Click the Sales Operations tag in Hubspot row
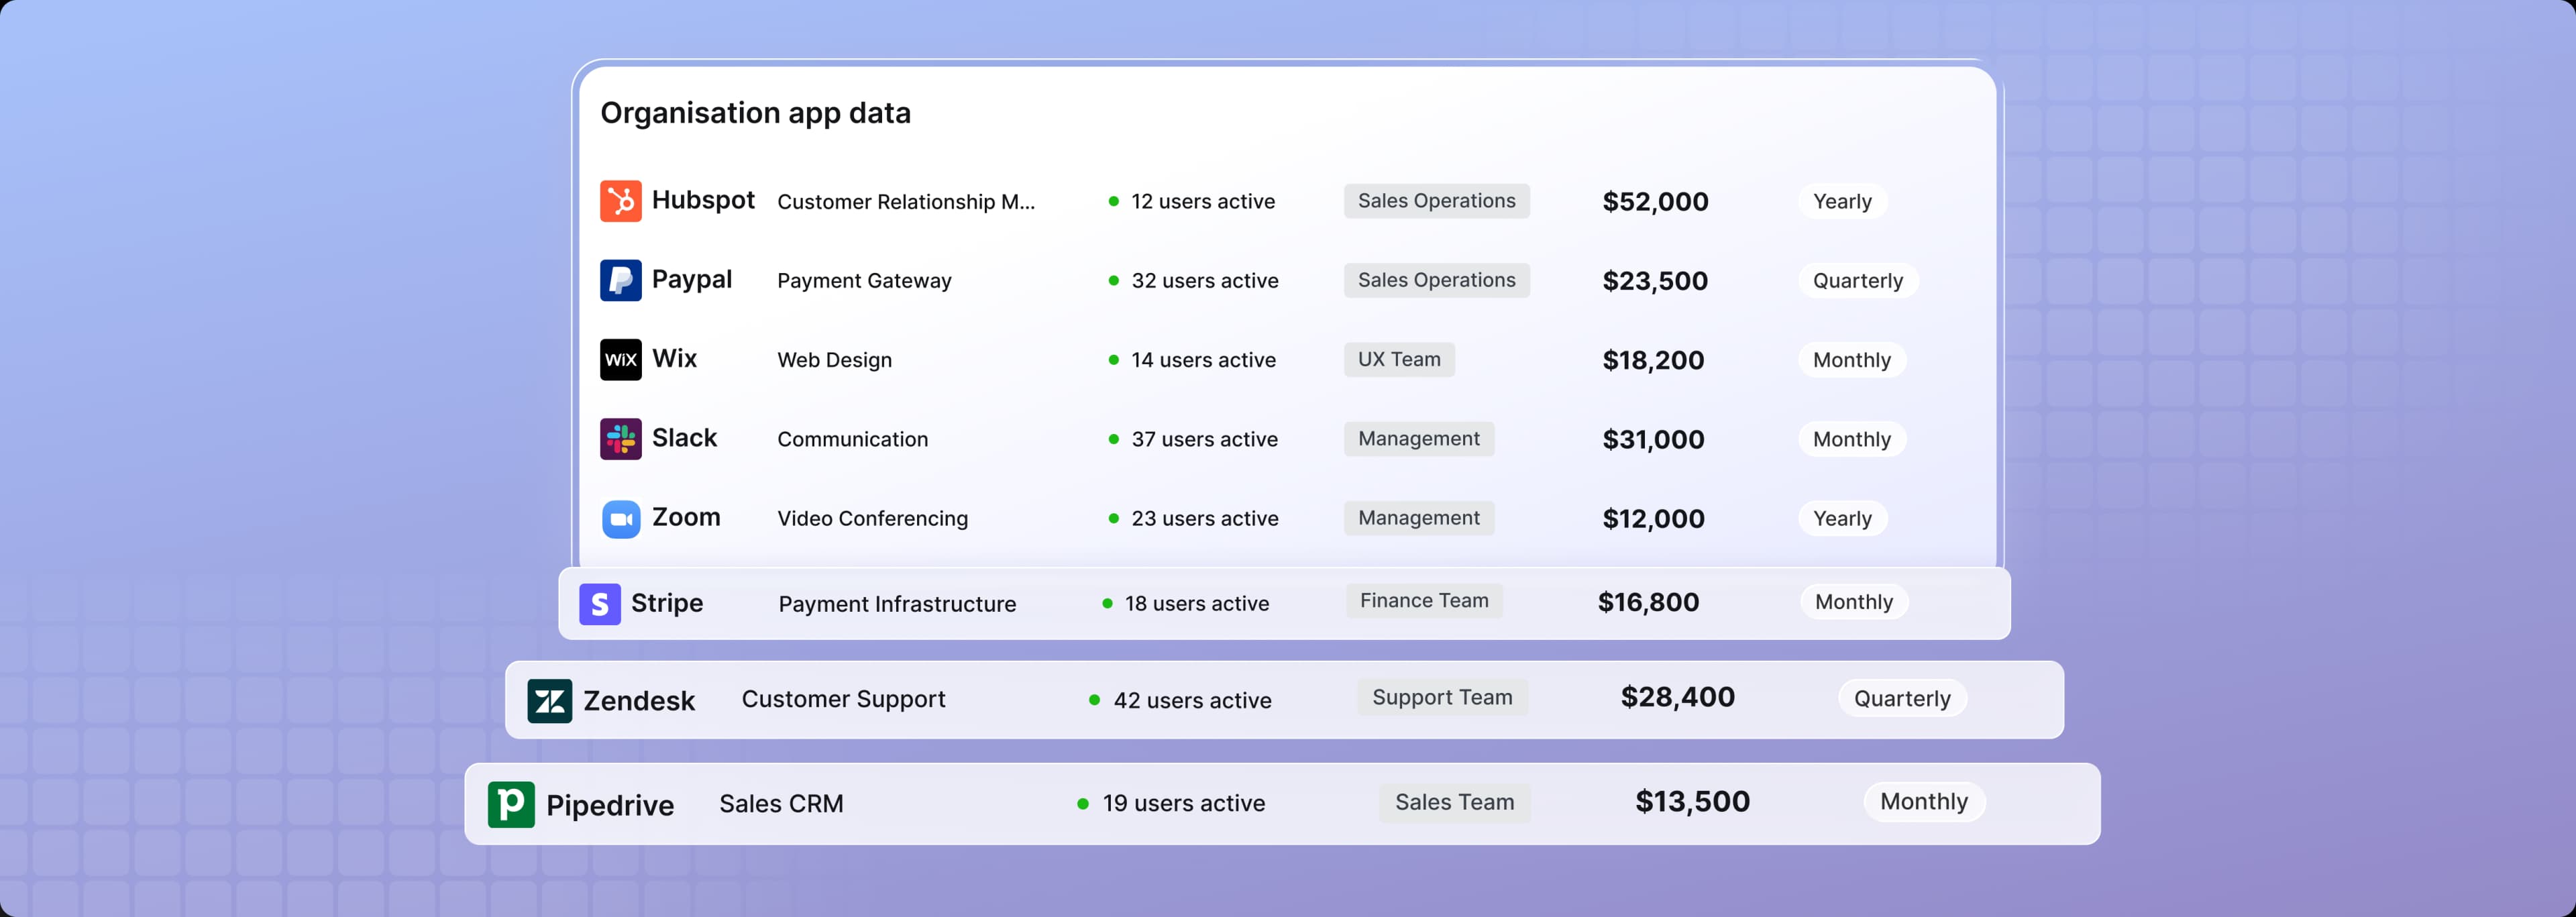This screenshot has height=917, width=2576. click(x=1436, y=201)
